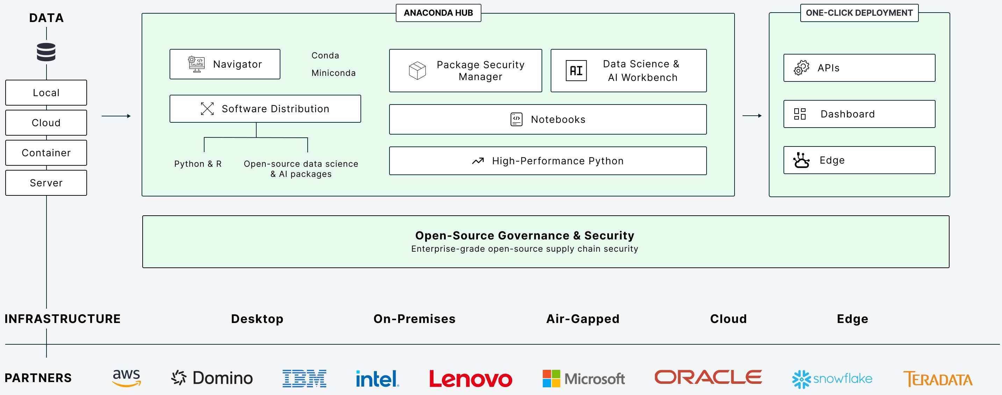Click the Software Distribution arrows icon

point(207,109)
